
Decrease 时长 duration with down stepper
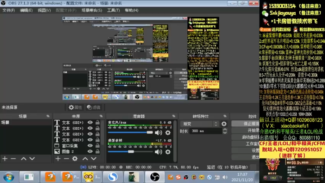(225, 133)
